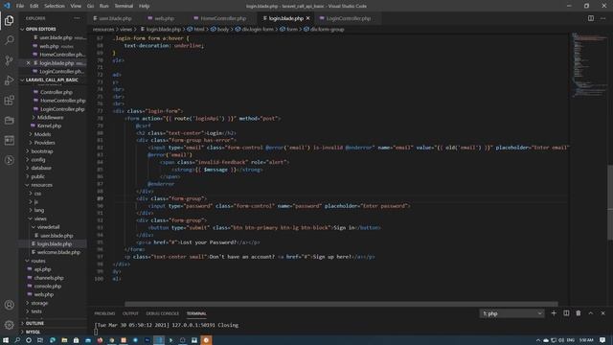Image resolution: width=613 pixels, height=345 pixels.
Task: Show hidden system tray icons
Action: [x=538, y=340]
